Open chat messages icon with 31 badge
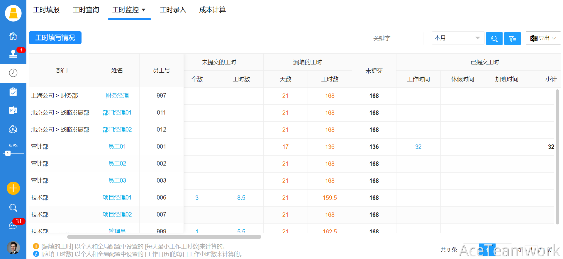 13,225
